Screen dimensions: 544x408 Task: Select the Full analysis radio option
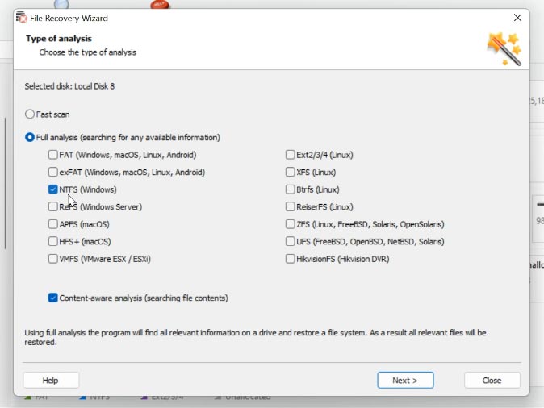pos(30,137)
